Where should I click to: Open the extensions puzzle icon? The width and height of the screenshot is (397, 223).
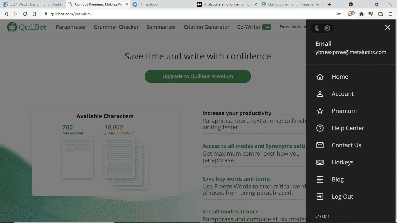point(362,14)
